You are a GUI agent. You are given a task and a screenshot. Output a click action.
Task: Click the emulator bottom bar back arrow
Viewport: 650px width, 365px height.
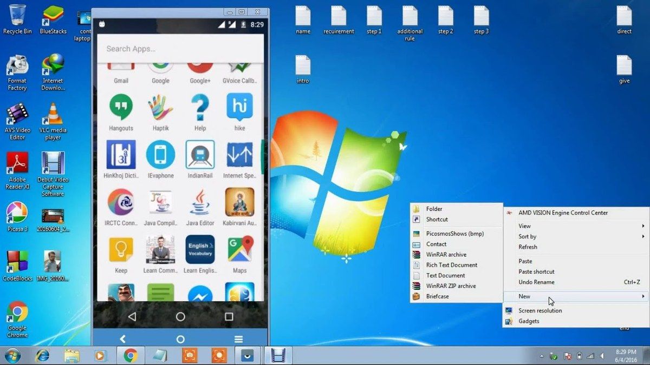tap(122, 339)
